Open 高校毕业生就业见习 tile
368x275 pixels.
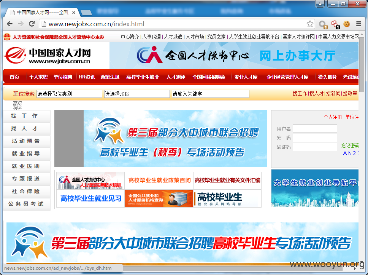90,198
